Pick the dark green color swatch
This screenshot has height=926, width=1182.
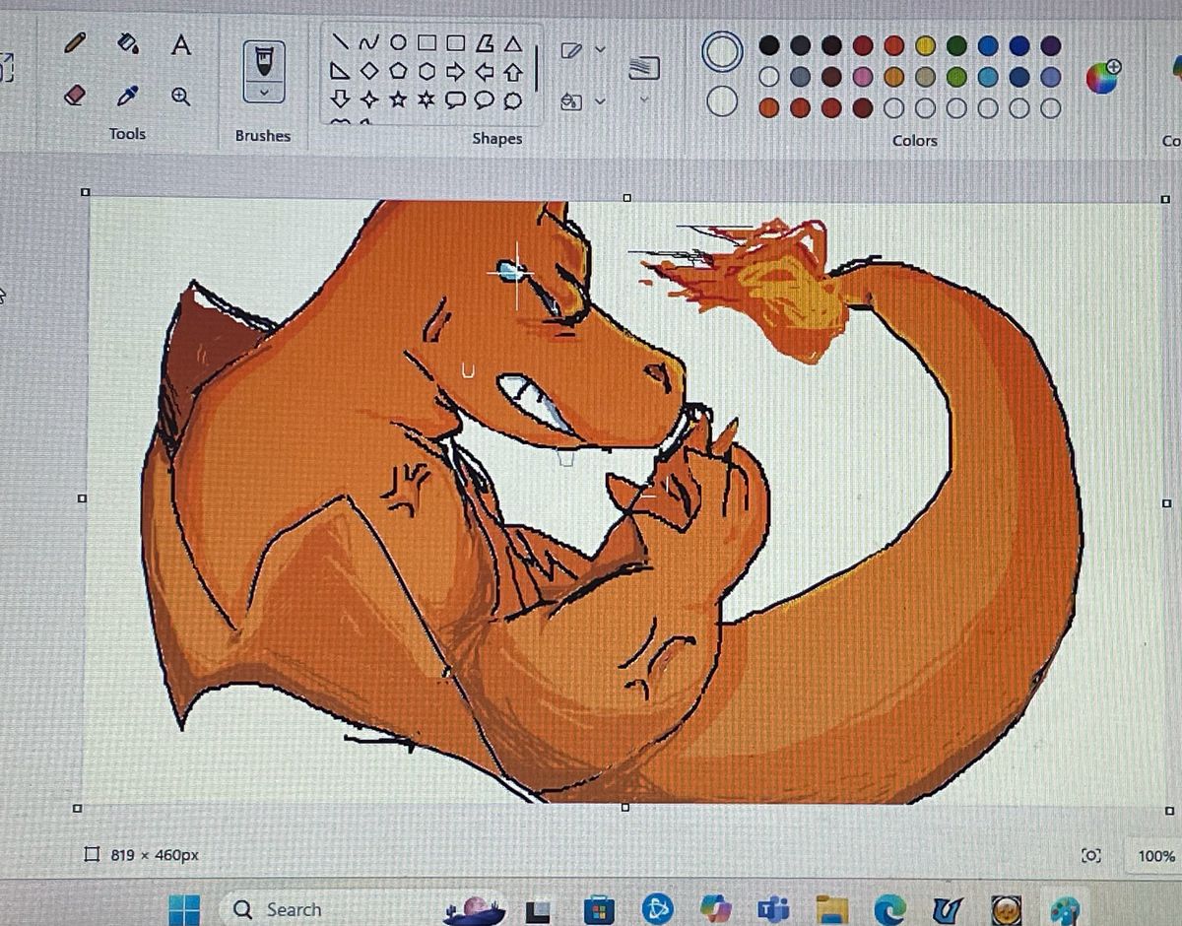tap(956, 45)
